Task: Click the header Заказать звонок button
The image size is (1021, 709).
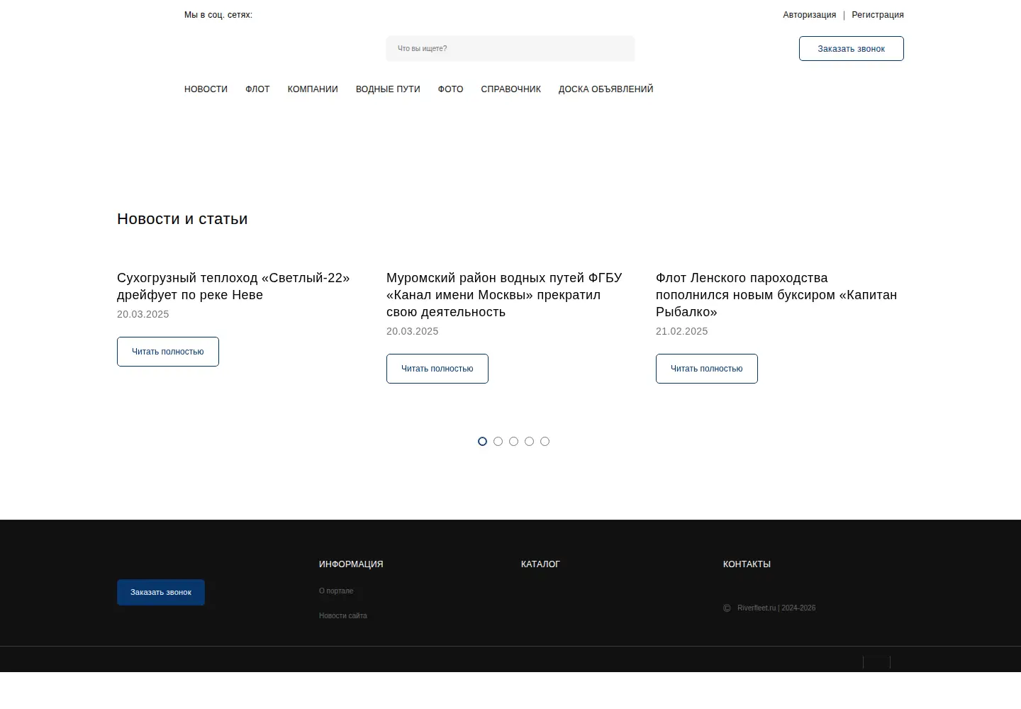Action: (851, 49)
